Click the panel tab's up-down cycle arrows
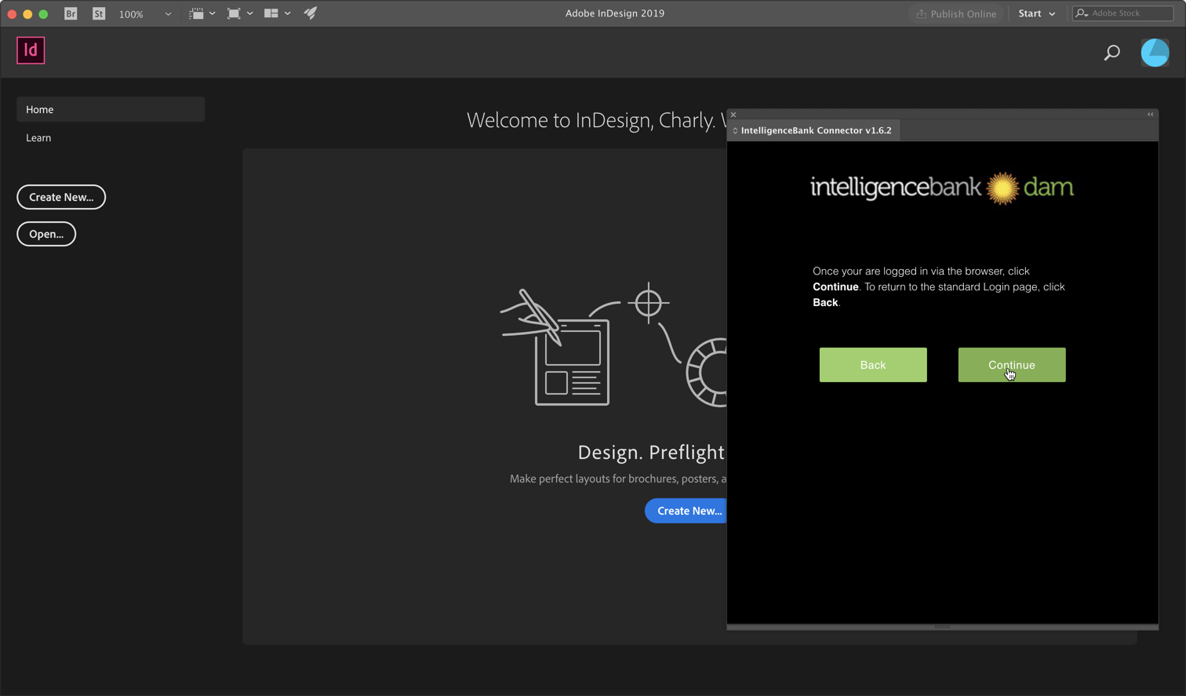 click(x=735, y=130)
